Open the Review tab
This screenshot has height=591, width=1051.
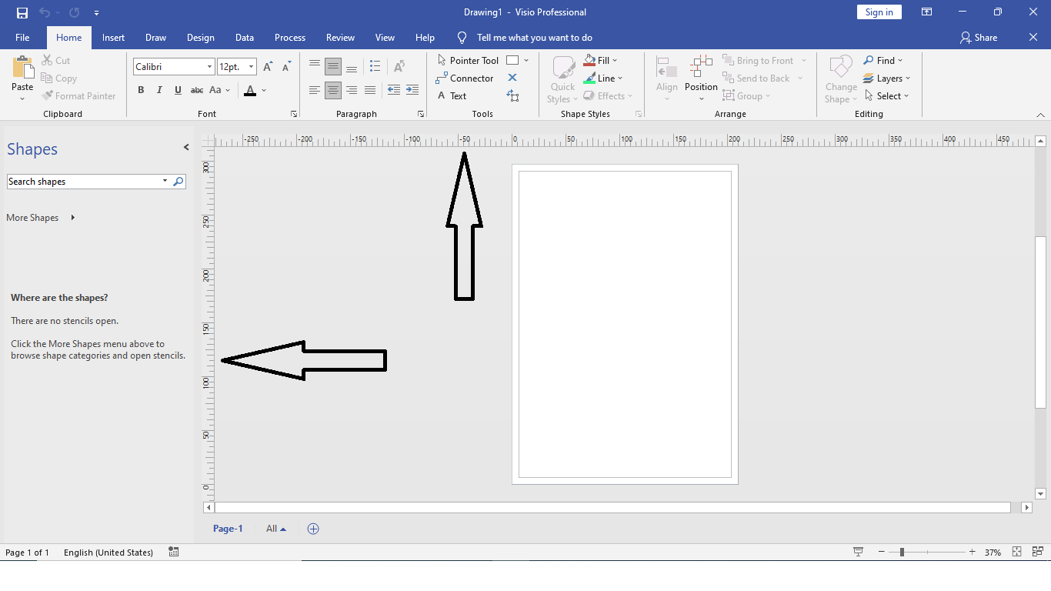pos(340,37)
